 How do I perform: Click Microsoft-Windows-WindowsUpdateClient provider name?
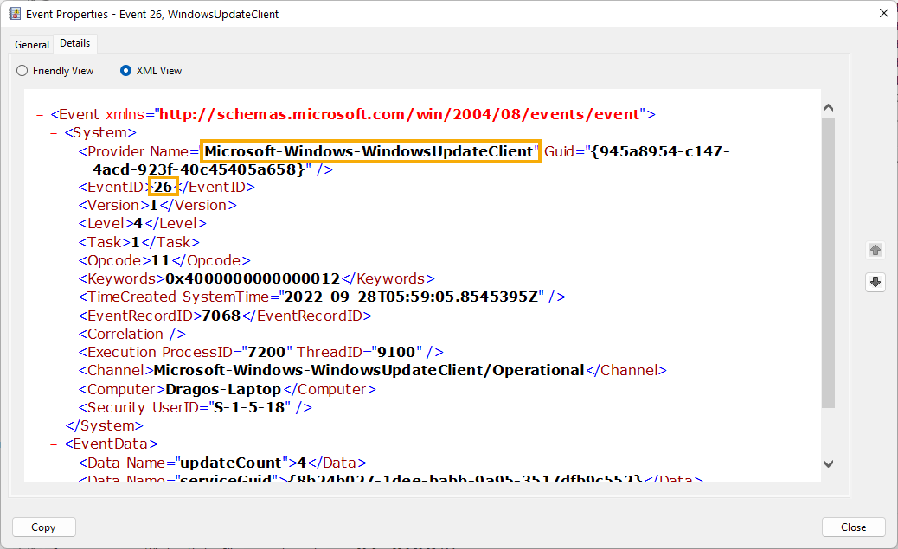369,151
